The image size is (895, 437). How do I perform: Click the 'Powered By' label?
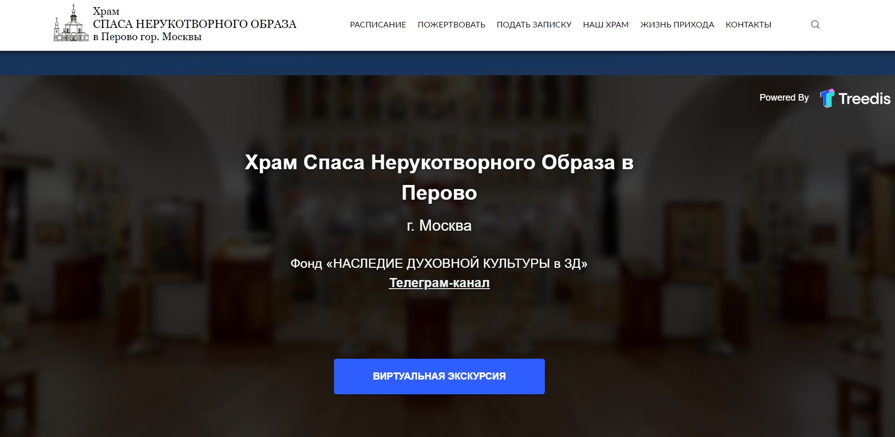pos(784,98)
